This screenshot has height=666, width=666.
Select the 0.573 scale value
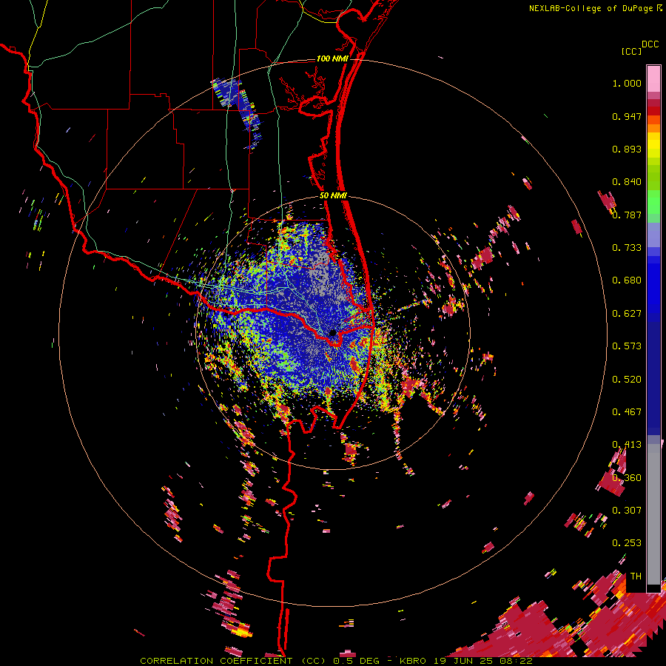(x=627, y=346)
